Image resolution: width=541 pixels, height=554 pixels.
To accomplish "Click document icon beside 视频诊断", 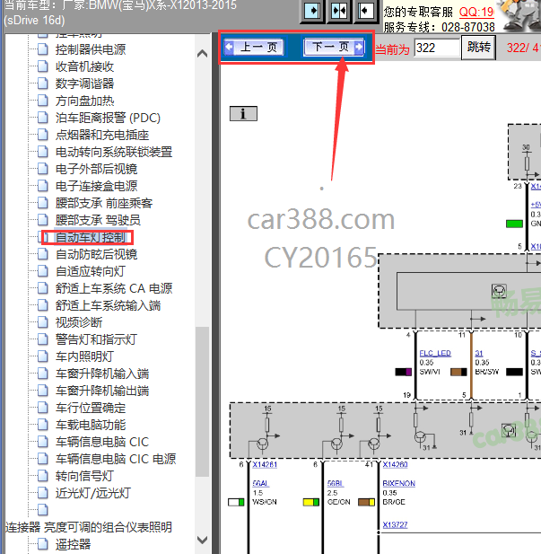I will pyautogui.click(x=43, y=322).
